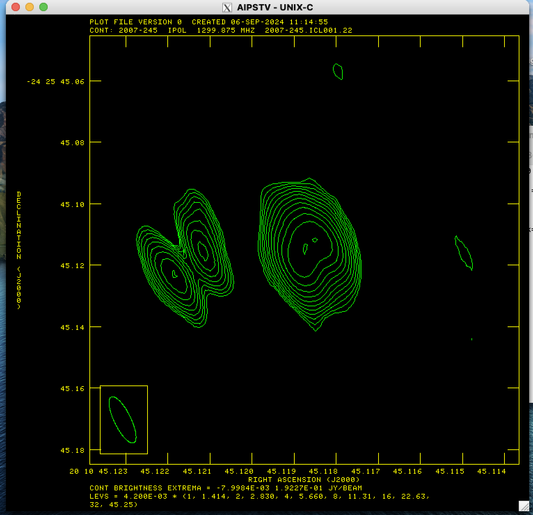Click the LEVS = 4.200E-03 contour levels line
Viewport: 533px width, 515px height.
pyautogui.click(x=259, y=496)
